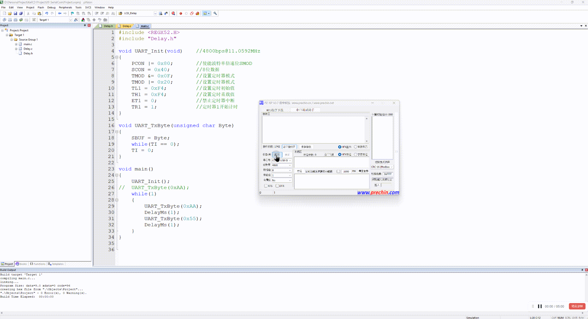Screen dimensions: 588x319
Task: Click the Translate file icon in build toolbar
Action: 4,20
